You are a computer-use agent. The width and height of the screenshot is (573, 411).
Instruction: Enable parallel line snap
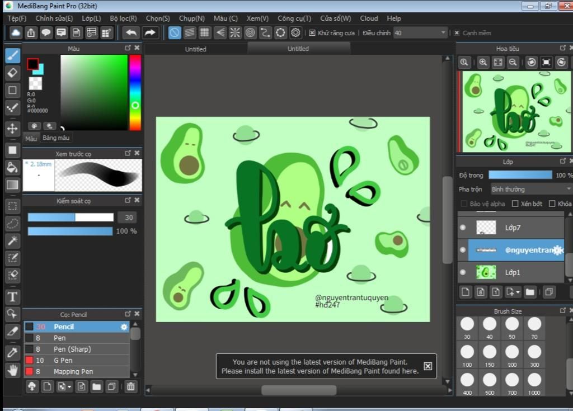(190, 33)
